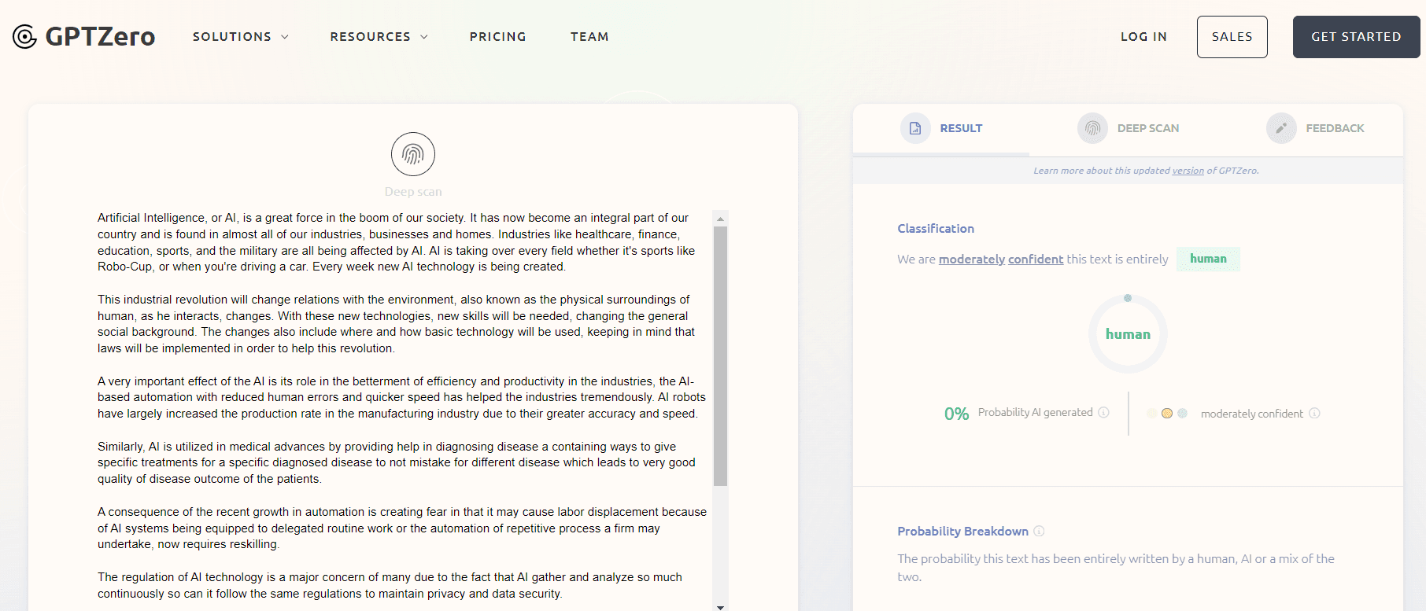Click the Feedback pencil icon
Viewport: 1426px width, 611px height.
tap(1281, 128)
